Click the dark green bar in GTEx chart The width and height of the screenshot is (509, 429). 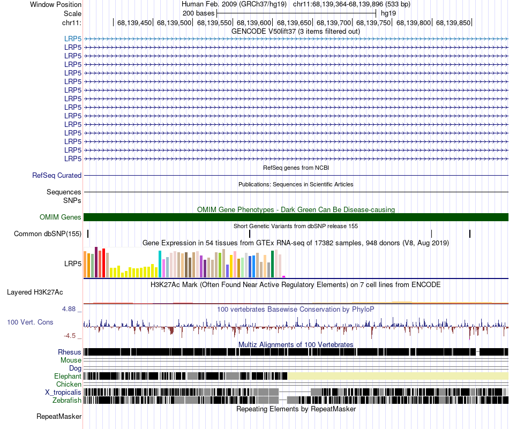[273, 264]
